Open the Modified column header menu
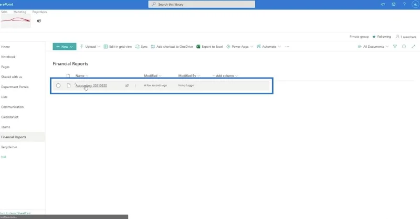The width and height of the screenshot is (420, 219). [153, 75]
